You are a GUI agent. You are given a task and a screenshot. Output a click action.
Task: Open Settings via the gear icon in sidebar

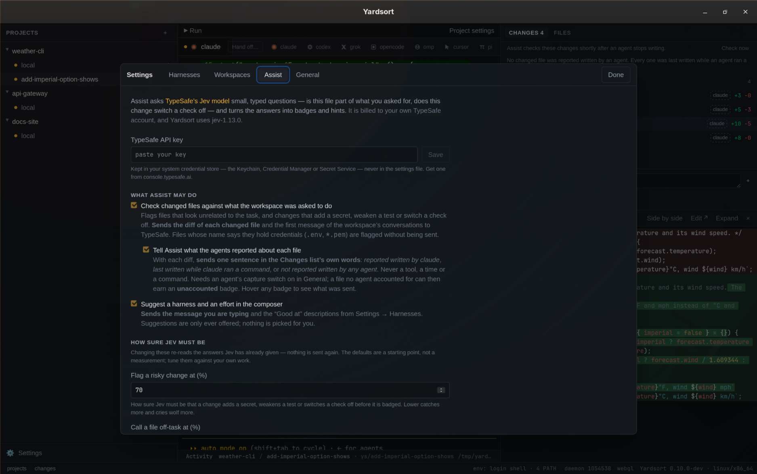(x=10, y=453)
